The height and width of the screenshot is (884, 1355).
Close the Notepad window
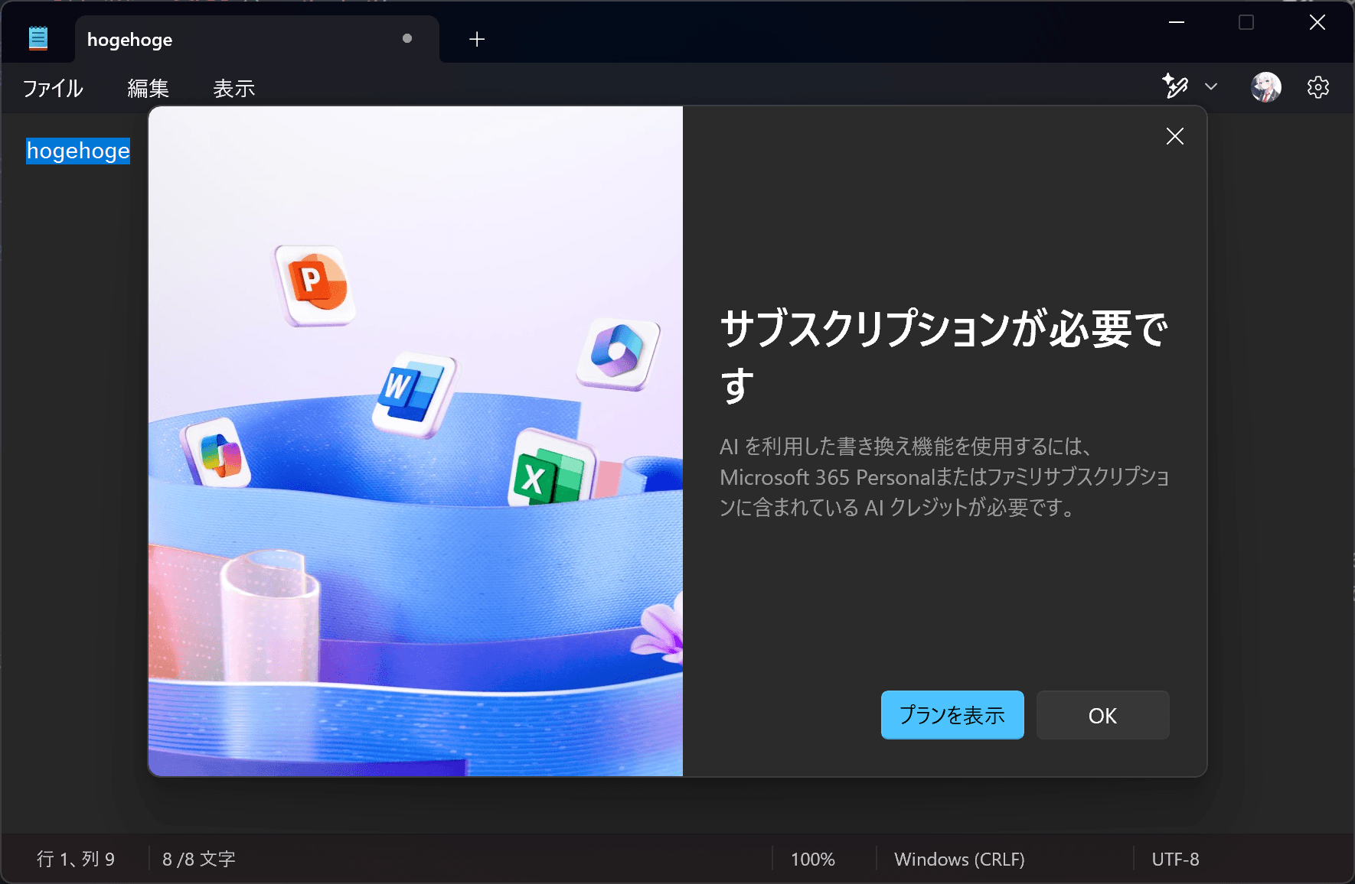tap(1317, 22)
